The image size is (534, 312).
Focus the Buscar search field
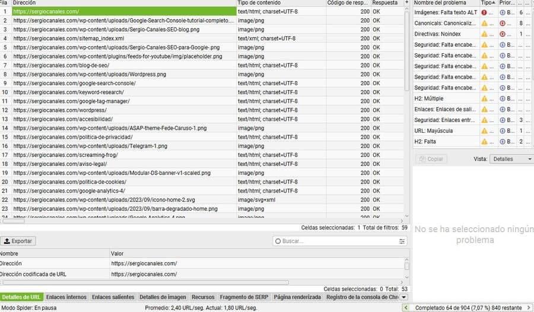point(338,242)
